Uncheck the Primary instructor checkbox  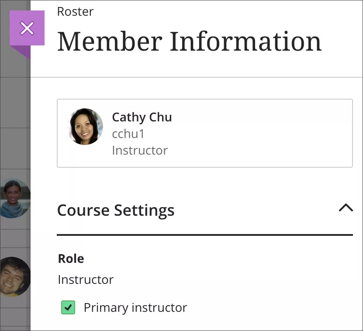point(68,308)
